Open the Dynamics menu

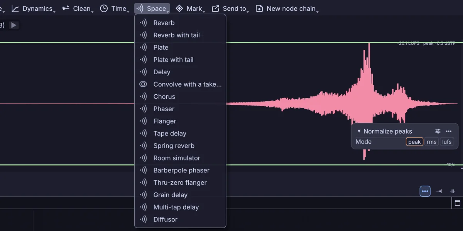(33, 8)
